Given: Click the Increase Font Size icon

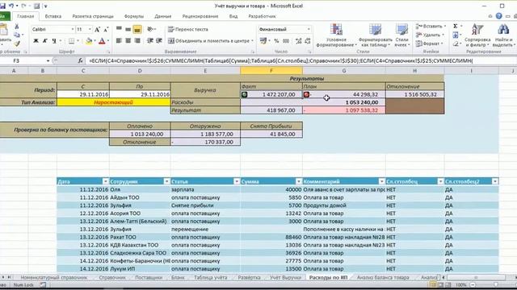Looking at the screenshot, I should [x=97, y=30].
